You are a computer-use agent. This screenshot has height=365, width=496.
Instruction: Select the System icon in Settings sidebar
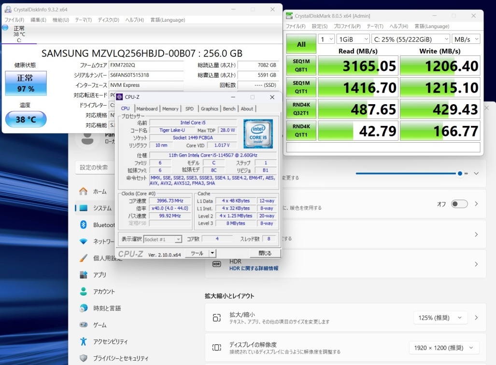[x=84, y=208]
